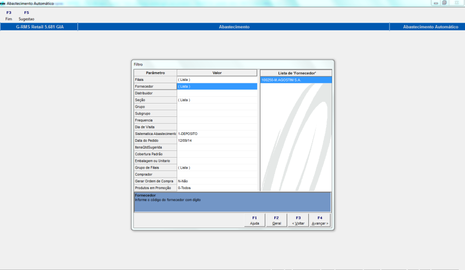The image size is (465, 270).
Task: Click the Grupo value field
Action: click(x=217, y=107)
